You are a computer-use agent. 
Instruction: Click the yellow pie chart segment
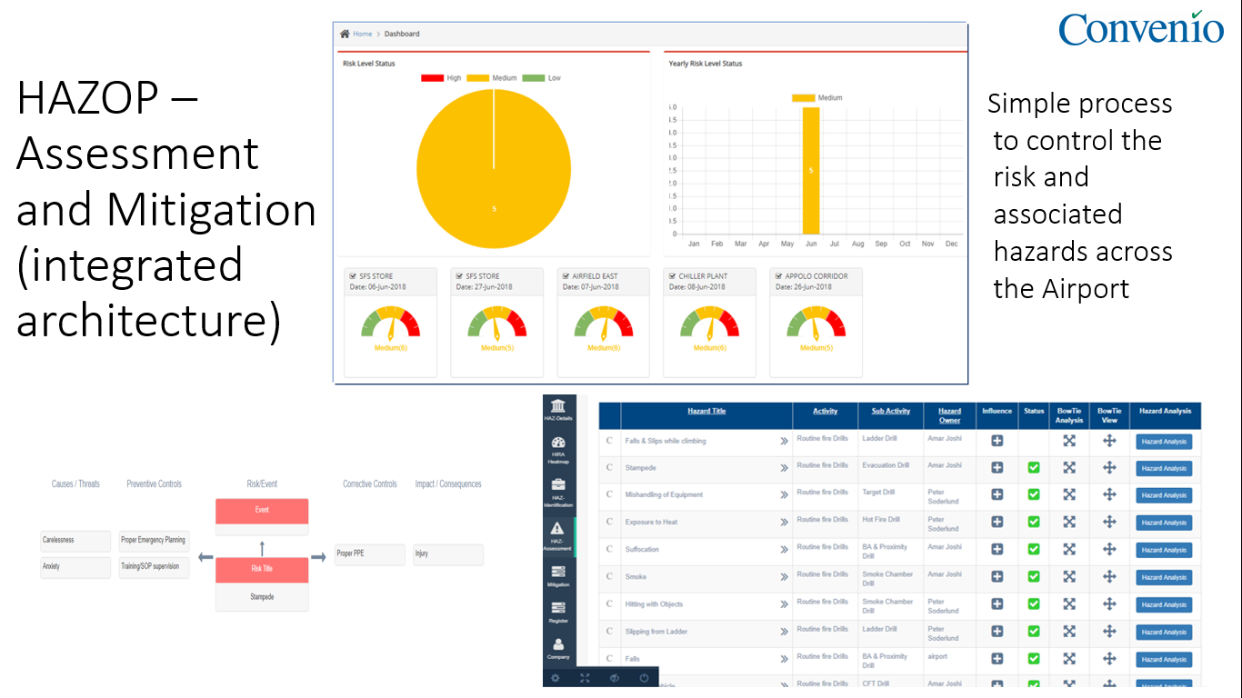point(494,170)
